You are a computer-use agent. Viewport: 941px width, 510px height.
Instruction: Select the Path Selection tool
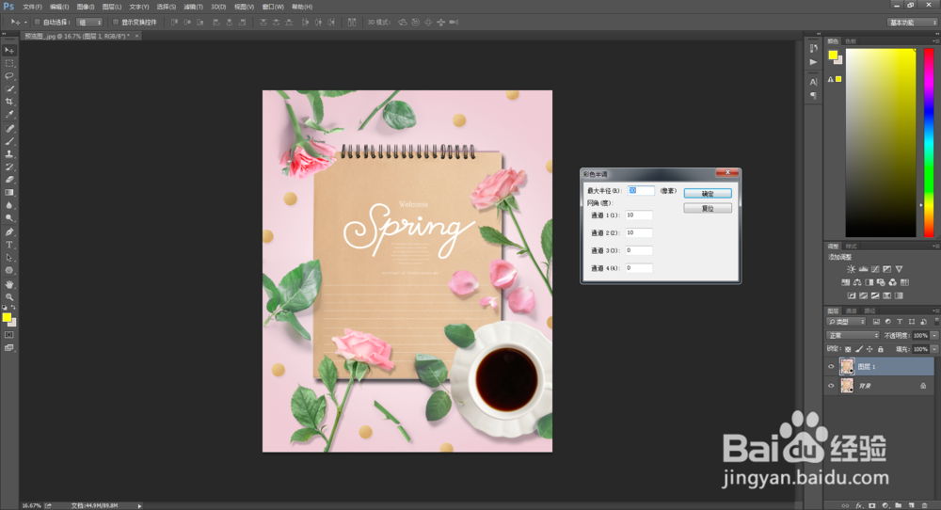pyautogui.click(x=9, y=258)
